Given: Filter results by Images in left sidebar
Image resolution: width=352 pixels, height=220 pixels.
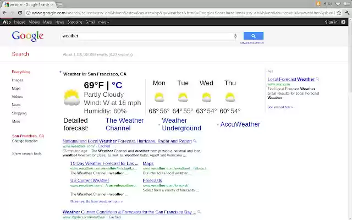Looking at the screenshot, I should (x=18, y=80).
